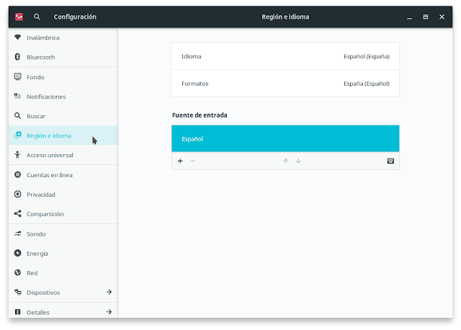Minimize the settings window
The image size is (461, 330).
[409, 17]
